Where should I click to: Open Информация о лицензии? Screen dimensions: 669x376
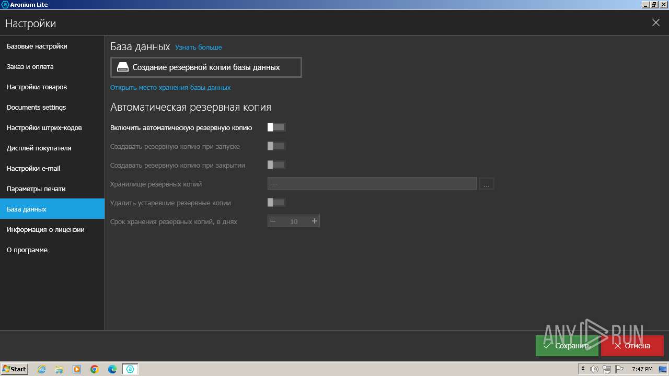point(52,230)
